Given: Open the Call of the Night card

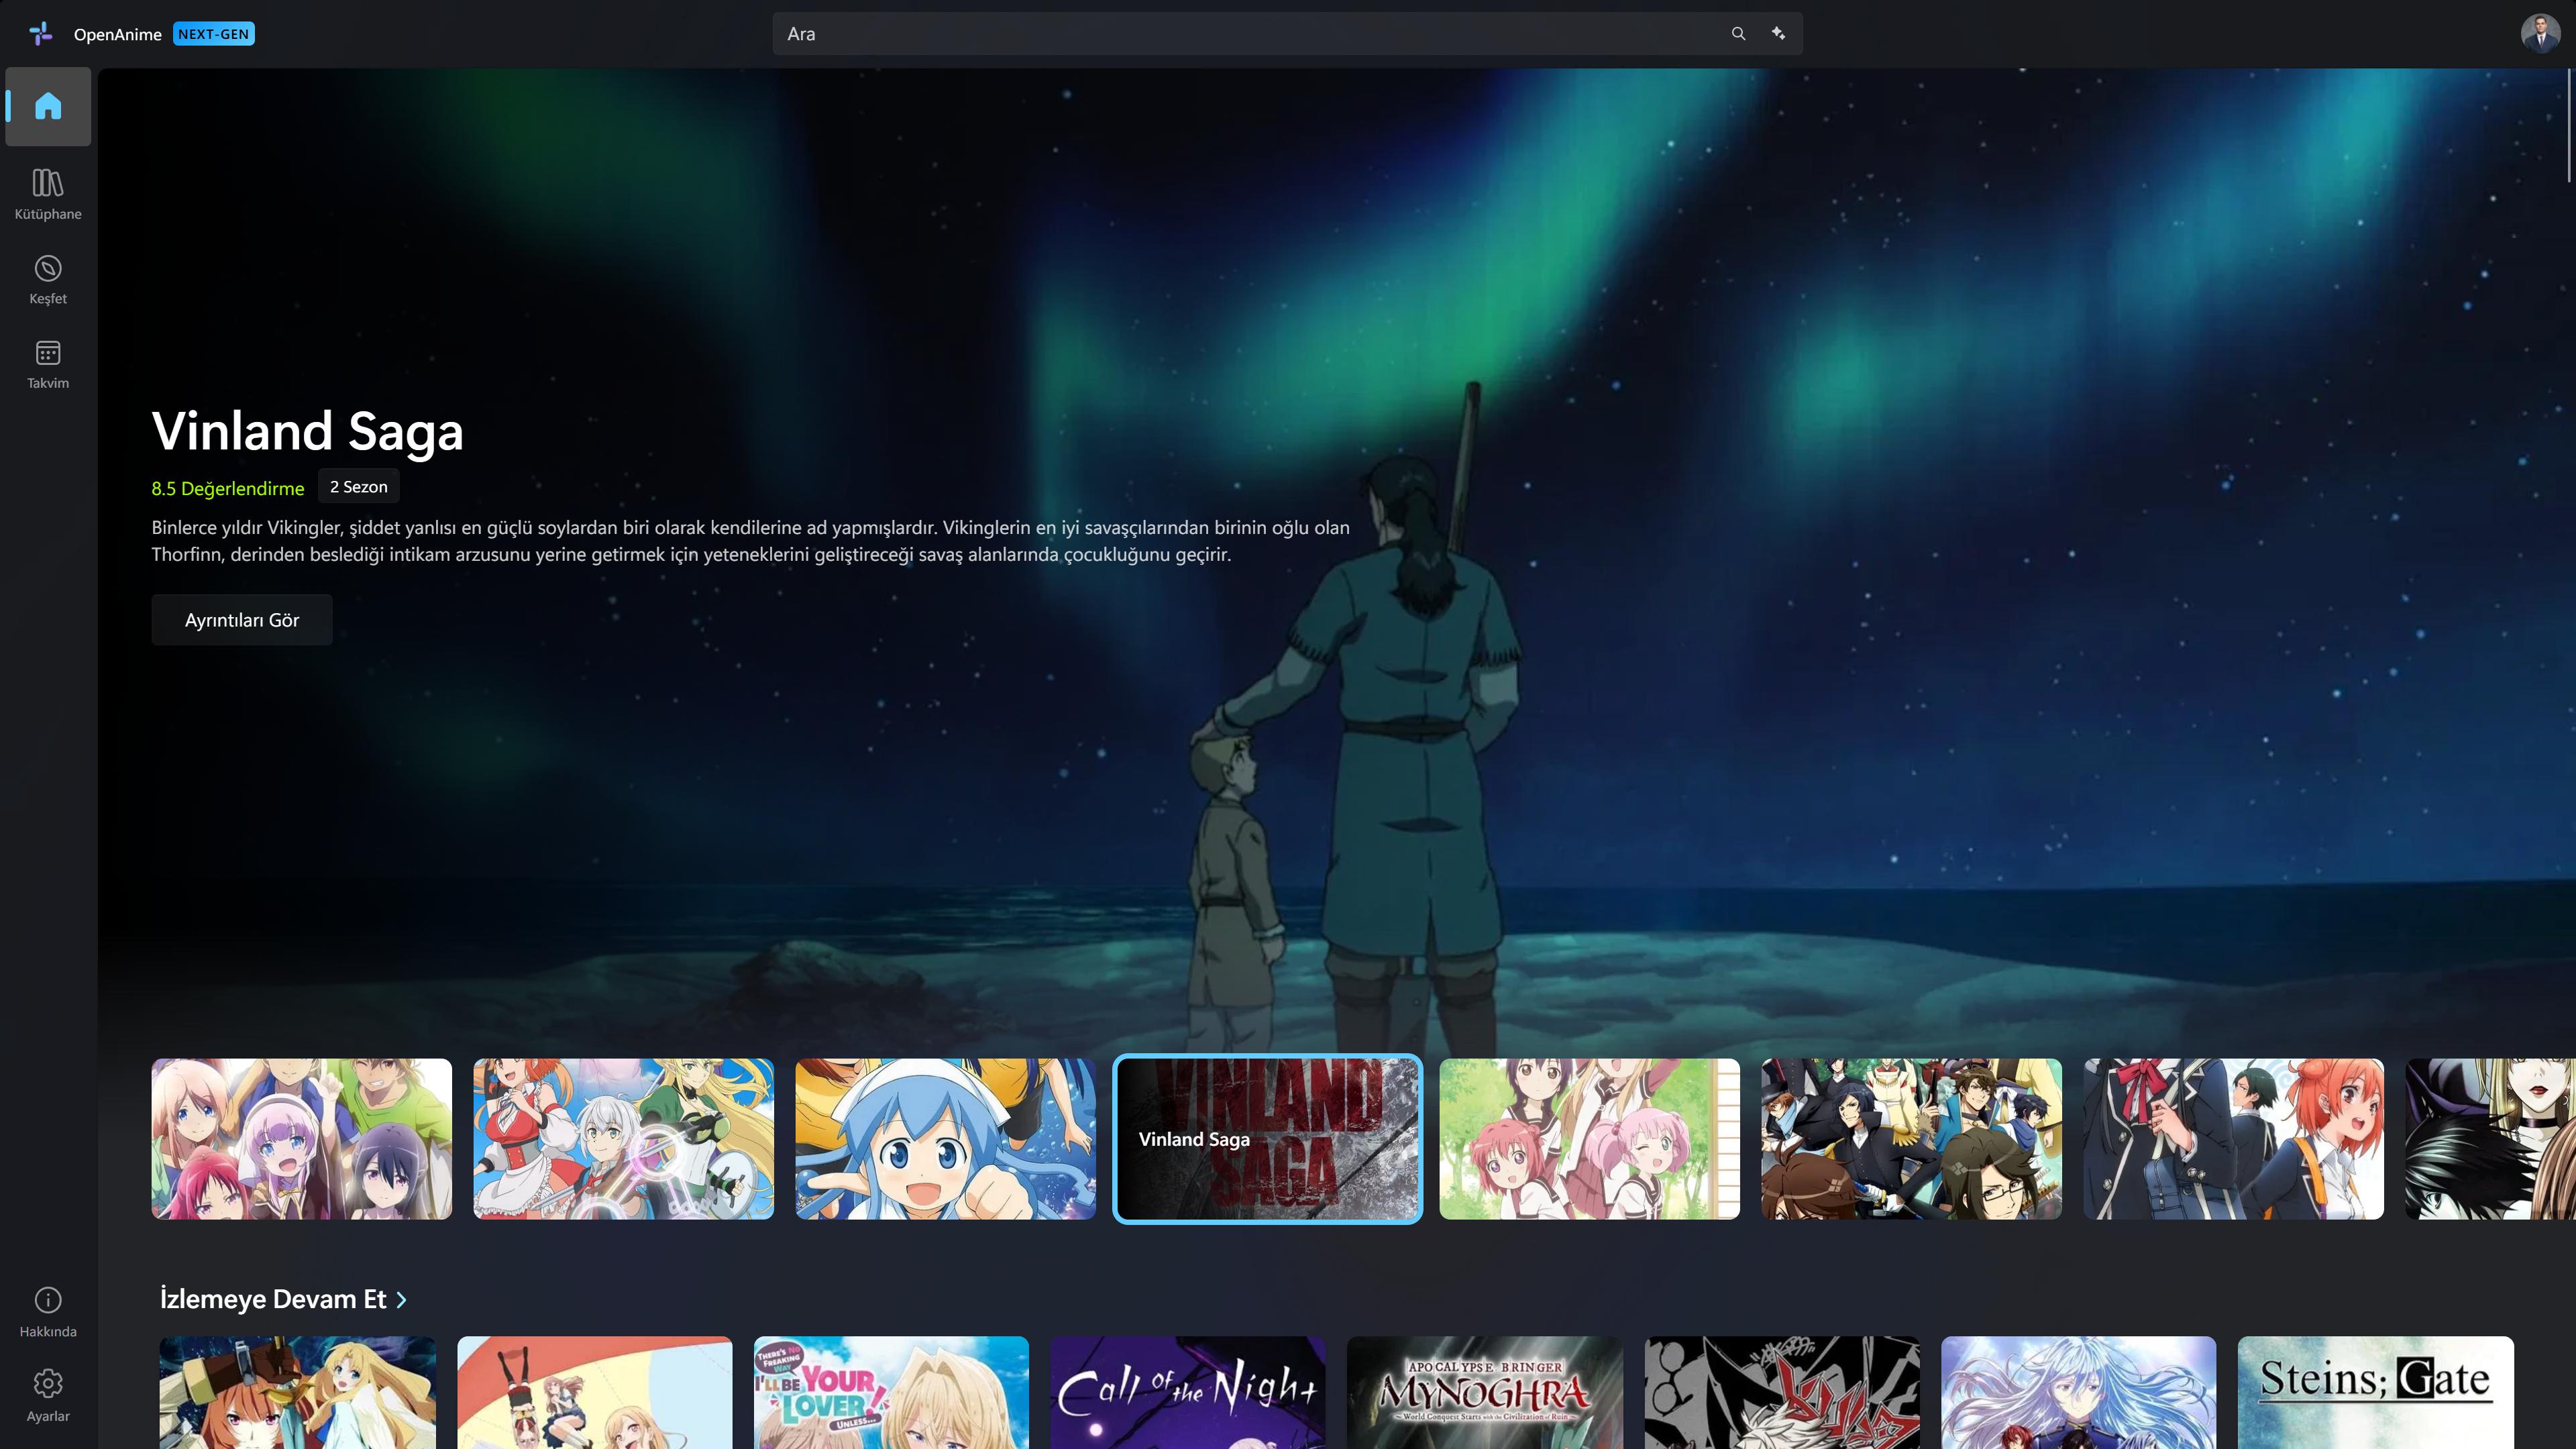Looking at the screenshot, I should tap(1188, 1392).
